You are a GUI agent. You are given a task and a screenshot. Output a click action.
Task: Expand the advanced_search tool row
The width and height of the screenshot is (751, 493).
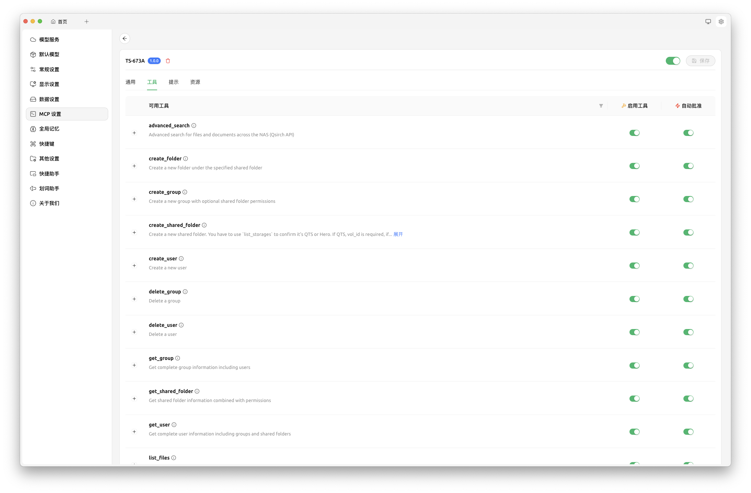[134, 133]
